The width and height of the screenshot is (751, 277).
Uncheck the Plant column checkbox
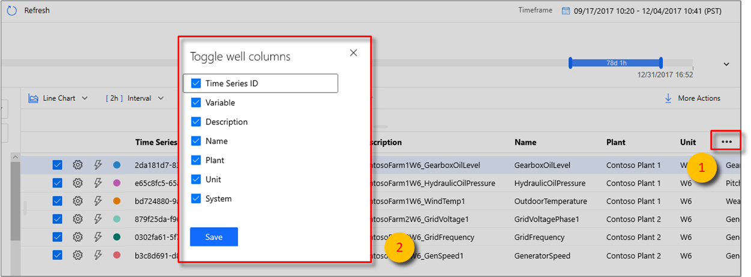coord(195,160)
